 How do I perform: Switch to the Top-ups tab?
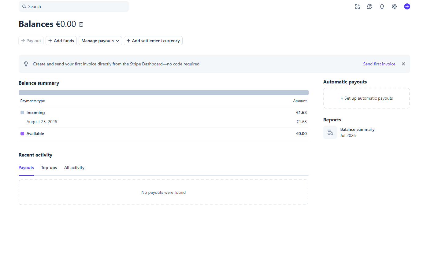point(49,168)
